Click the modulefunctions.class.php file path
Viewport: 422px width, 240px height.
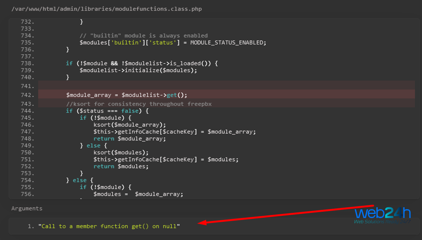click(x=107, y=9)
